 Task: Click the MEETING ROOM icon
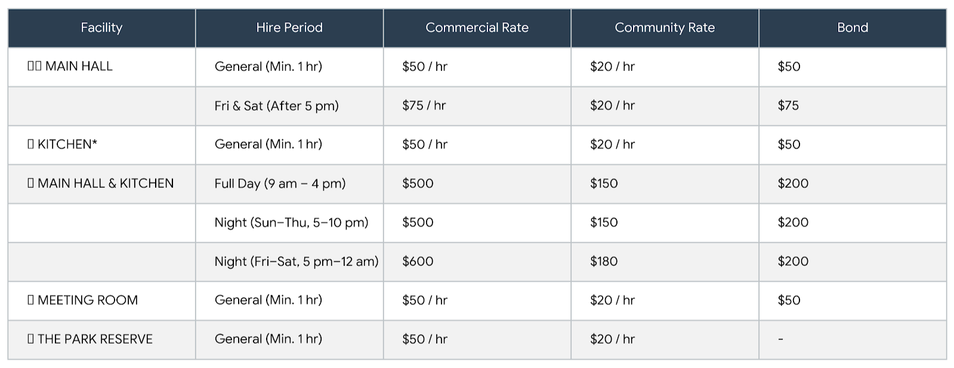tap(31, 300)
